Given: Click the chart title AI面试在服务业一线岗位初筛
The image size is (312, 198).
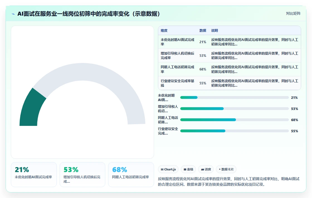Looking at the screenshot, I should coord(89,14).
